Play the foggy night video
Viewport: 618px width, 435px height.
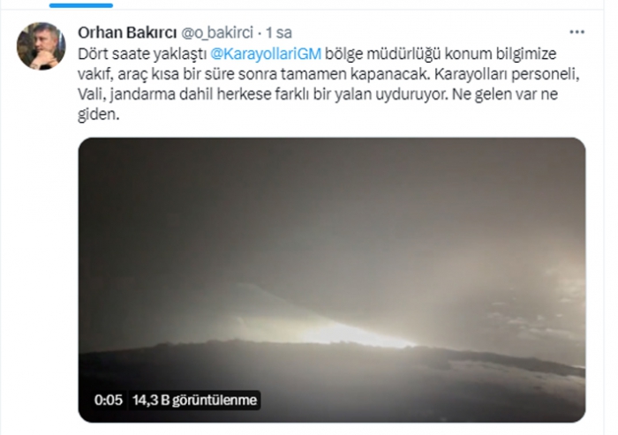tap(332, 280)
